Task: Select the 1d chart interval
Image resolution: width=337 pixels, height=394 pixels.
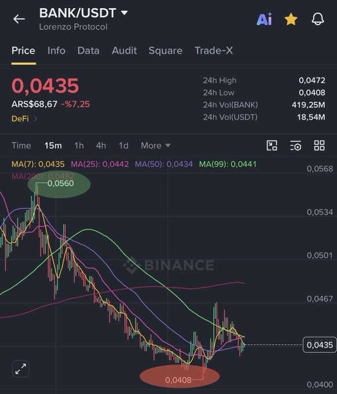Action: click(123, 145)
